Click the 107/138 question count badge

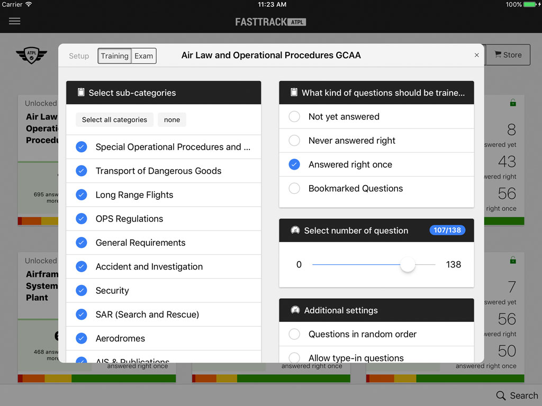(x=447, y=230)
